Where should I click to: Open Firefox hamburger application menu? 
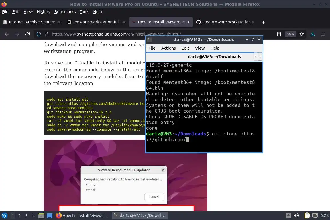coord(323,34)
